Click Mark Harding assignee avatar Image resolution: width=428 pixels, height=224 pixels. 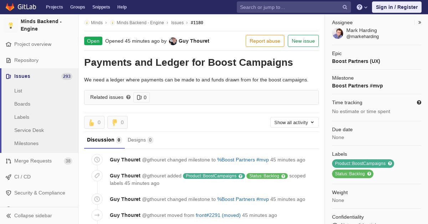(338, 33)
